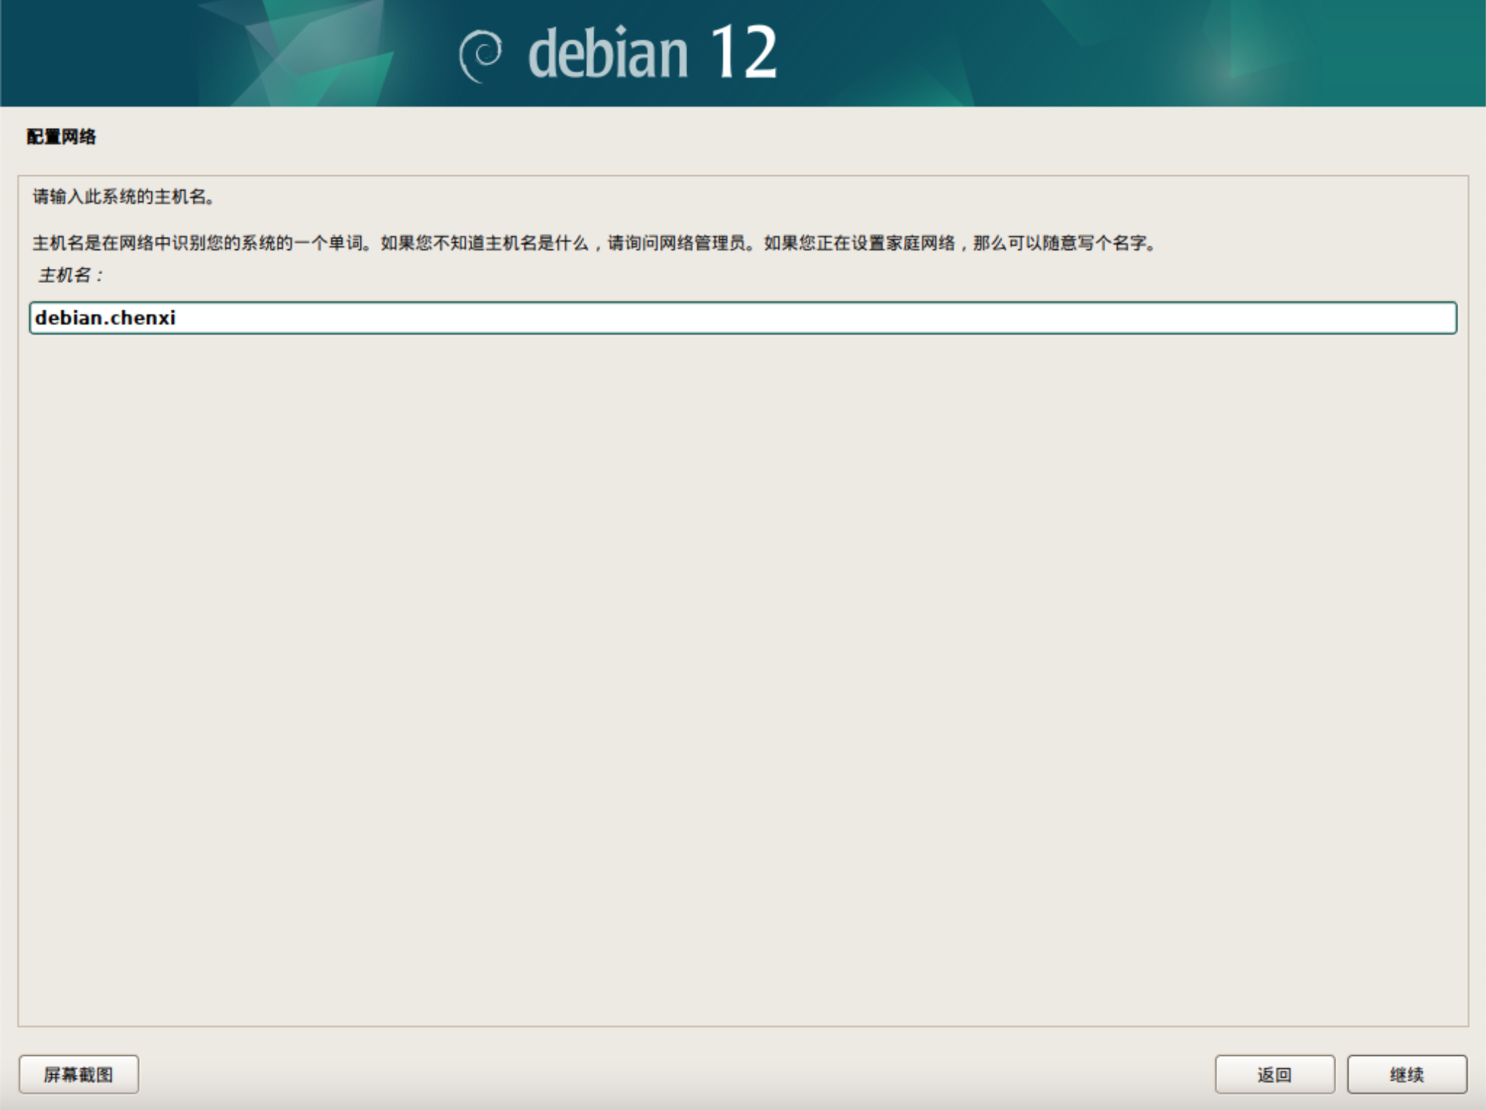Viewport: 1486px width, 1110px height.
Task: Click the hostname input field
Action: point(742,318)
